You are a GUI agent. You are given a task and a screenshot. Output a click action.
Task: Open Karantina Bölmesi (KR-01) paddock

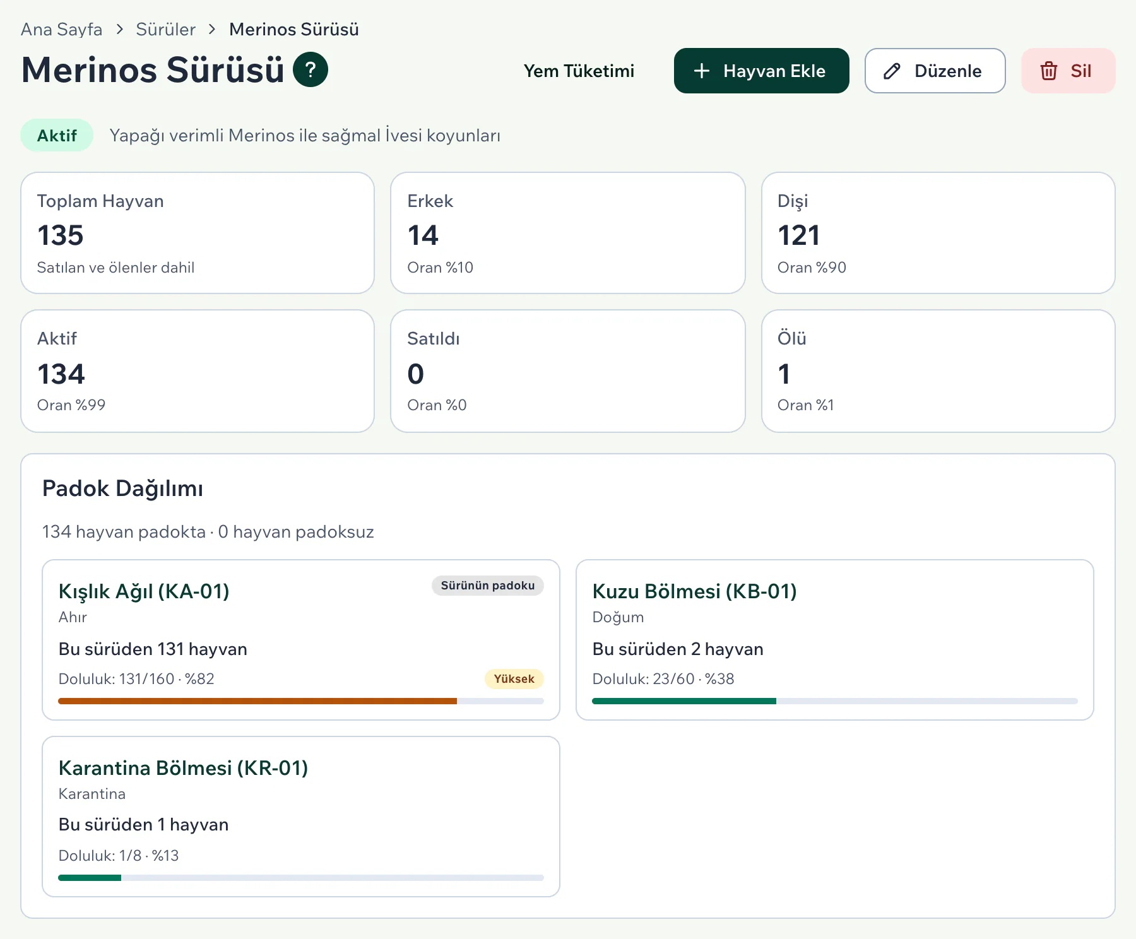[183, 768]
